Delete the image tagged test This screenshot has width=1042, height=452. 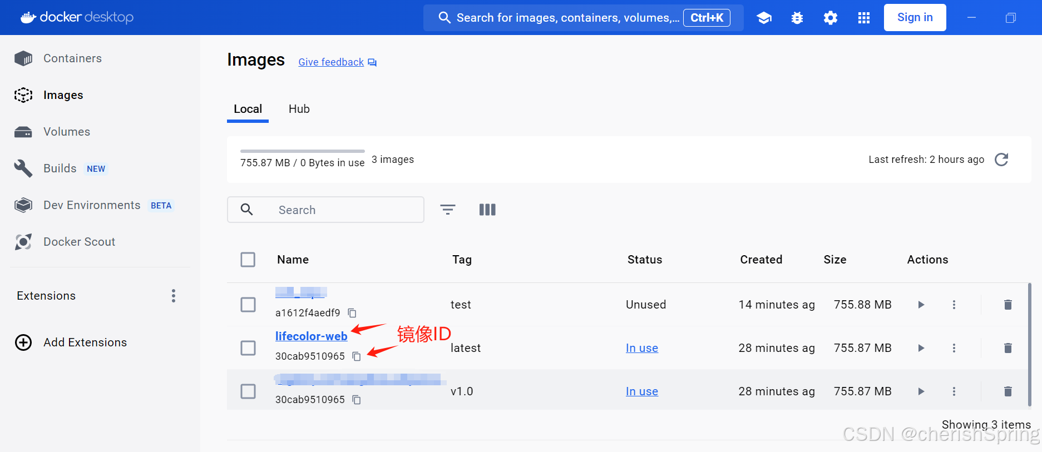click(1008, 305)
